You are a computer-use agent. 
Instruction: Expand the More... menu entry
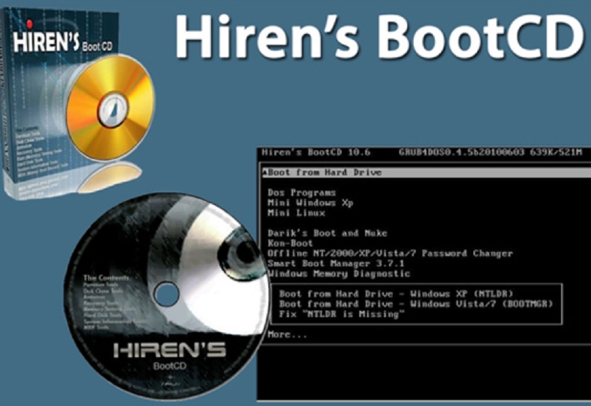point(287,334)
